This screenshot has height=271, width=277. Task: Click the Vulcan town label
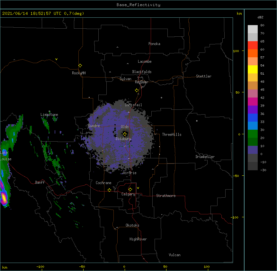click(174, 255)
